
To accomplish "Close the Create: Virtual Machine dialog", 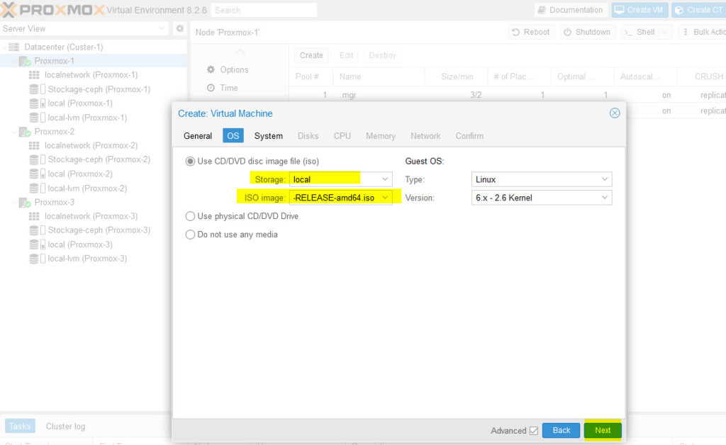I will (x=615, y=113).
